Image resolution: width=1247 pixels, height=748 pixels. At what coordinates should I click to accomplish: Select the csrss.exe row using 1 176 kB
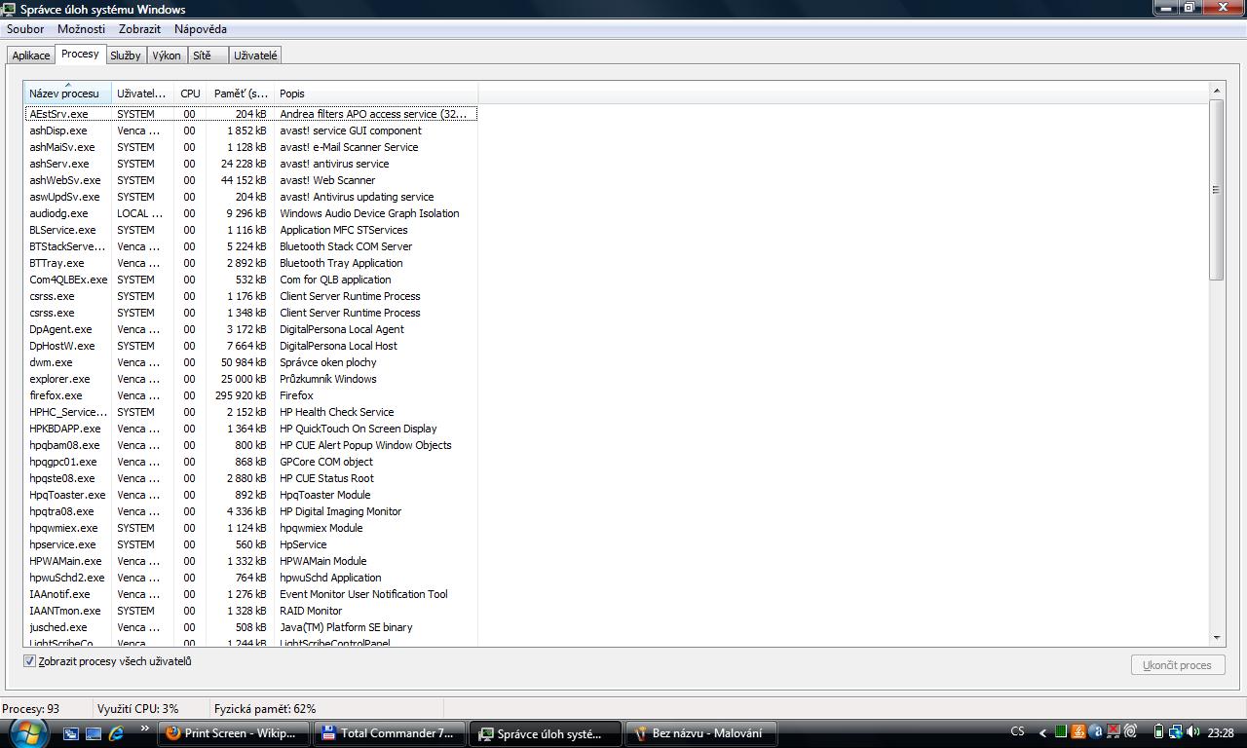(250, 296)
